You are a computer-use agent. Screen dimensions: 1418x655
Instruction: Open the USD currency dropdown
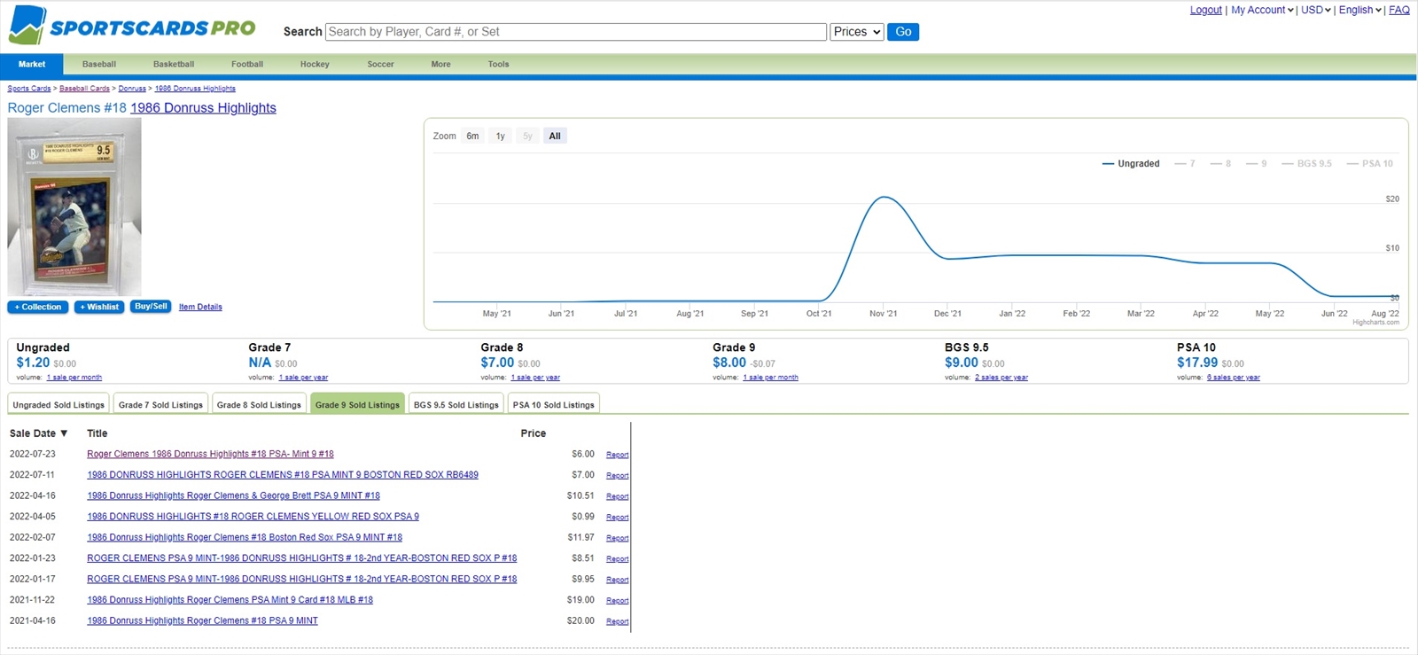(x=1316, y=10)
